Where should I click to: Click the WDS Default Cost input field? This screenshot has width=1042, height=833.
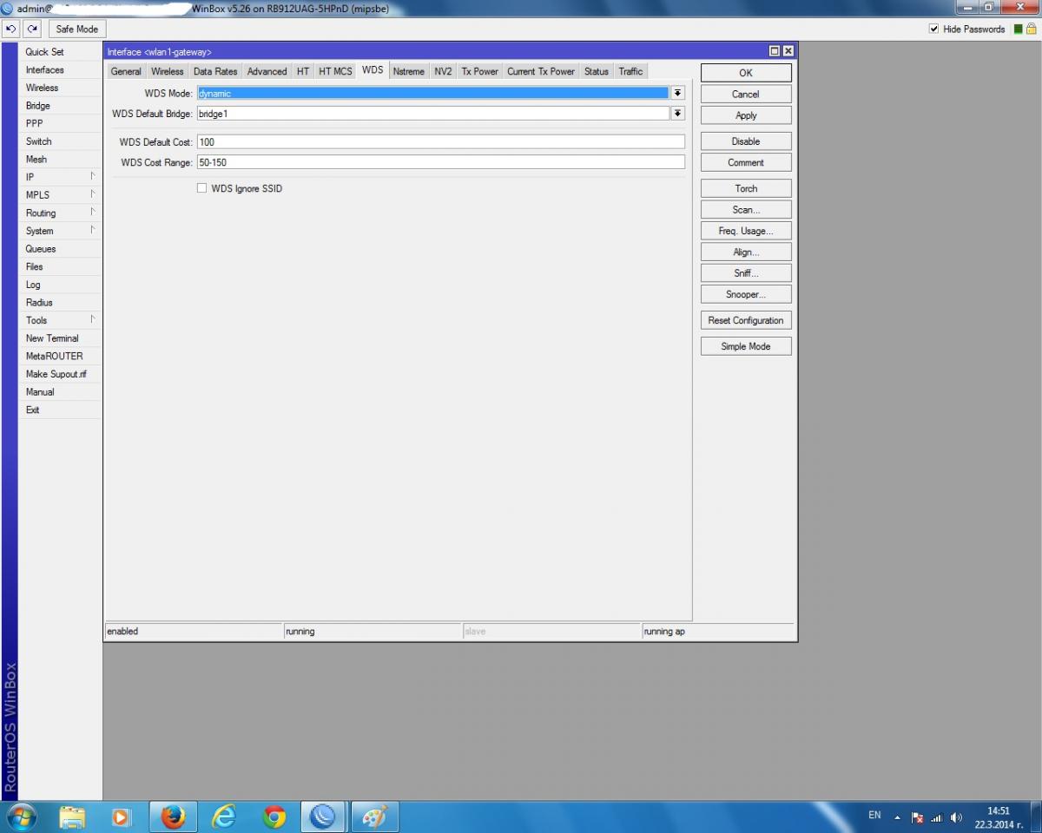(x=440, y=141)
